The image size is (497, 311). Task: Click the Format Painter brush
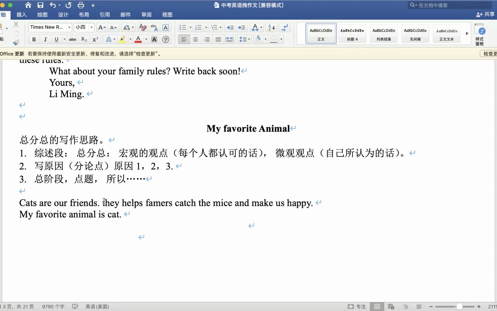pyautogui.click(x=16, y=42)
